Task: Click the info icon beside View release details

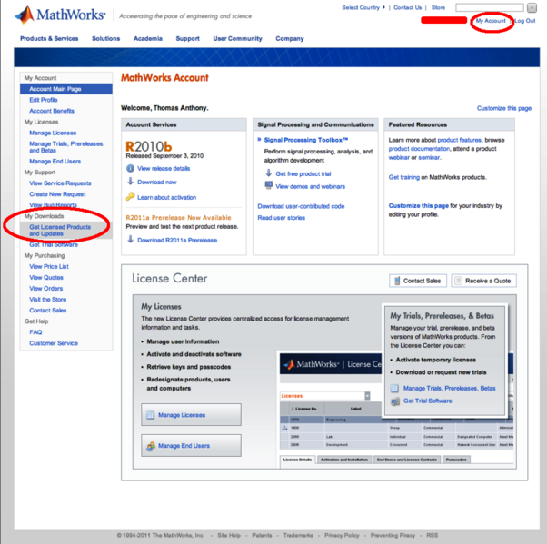Action: pos(130,168)
